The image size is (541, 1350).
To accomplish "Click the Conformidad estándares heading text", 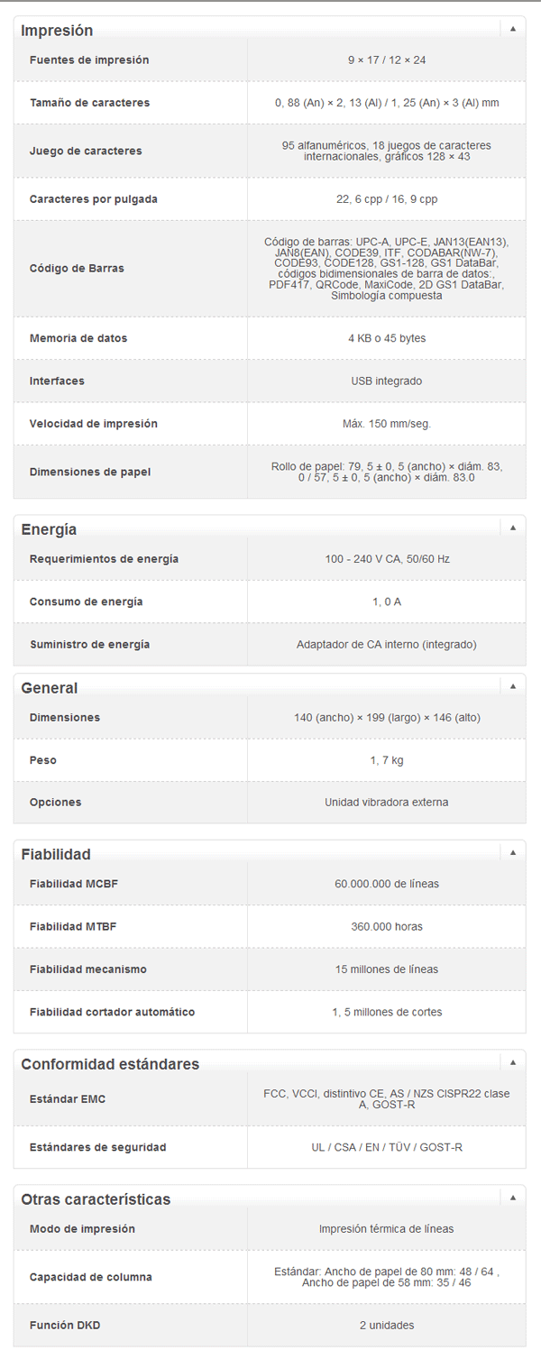I will 110,1064.
